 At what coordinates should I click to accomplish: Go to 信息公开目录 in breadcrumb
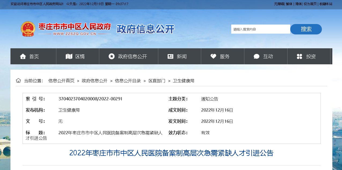(x=128, y=81)
